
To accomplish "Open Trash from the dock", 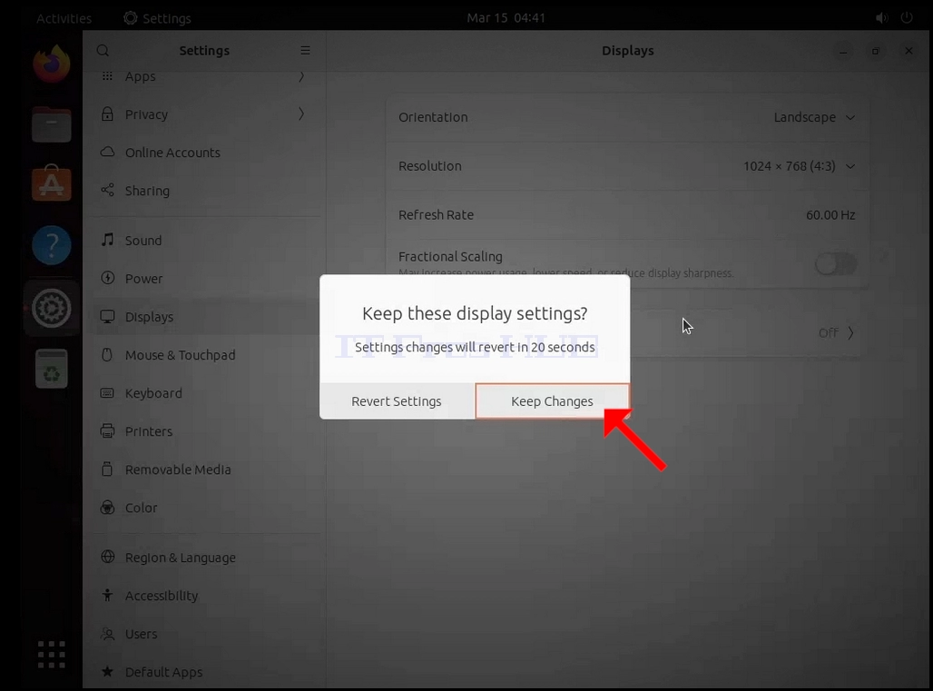I will click(52, 369).
